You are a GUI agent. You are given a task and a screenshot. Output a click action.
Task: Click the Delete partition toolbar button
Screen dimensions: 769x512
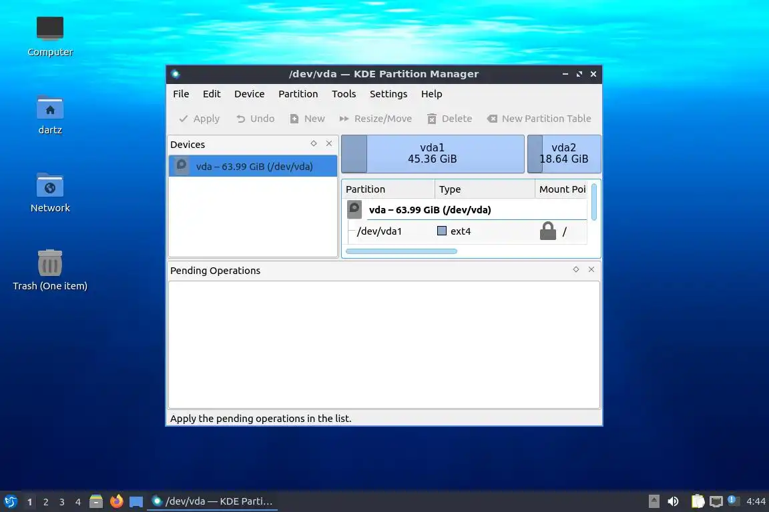coord(449,119)
